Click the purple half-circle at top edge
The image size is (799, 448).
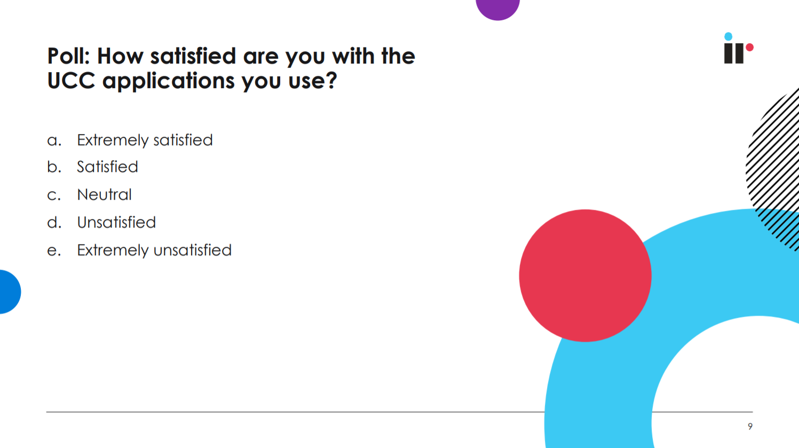(x=497, y=9)
